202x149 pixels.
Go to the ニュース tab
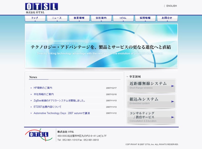[57, 18]
